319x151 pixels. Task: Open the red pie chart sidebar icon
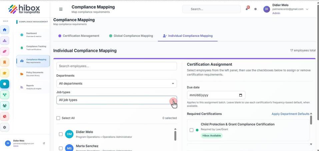[4, 116]
